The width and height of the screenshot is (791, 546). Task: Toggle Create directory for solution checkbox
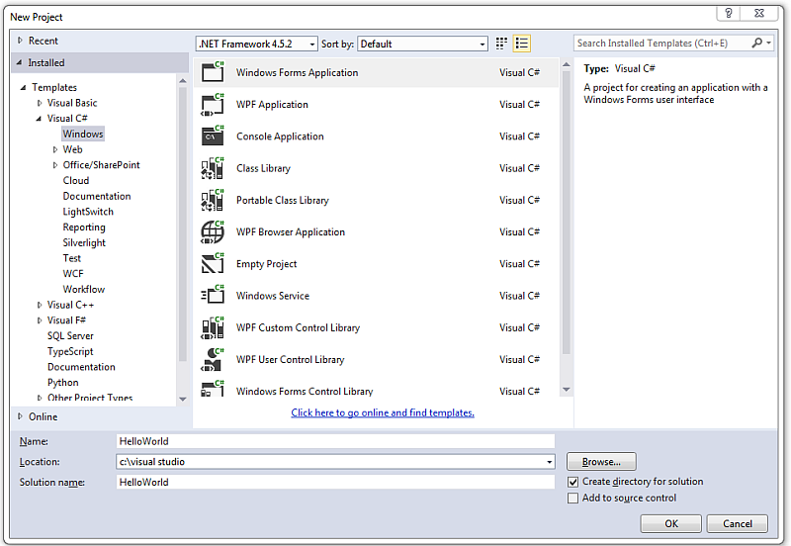[573, 482]
